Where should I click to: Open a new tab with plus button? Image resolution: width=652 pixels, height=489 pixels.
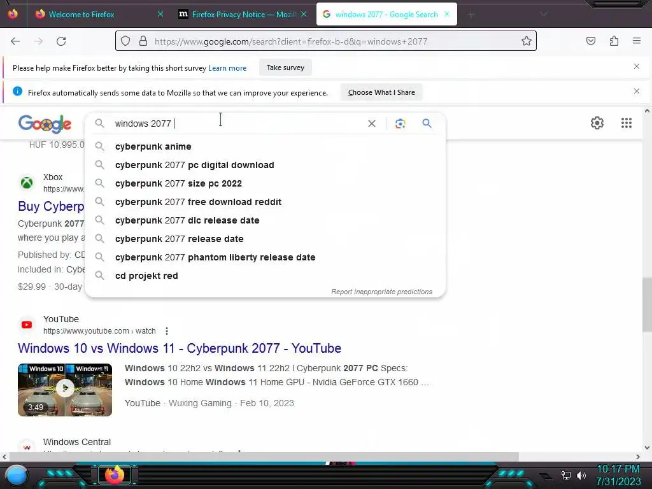[471, 15]
